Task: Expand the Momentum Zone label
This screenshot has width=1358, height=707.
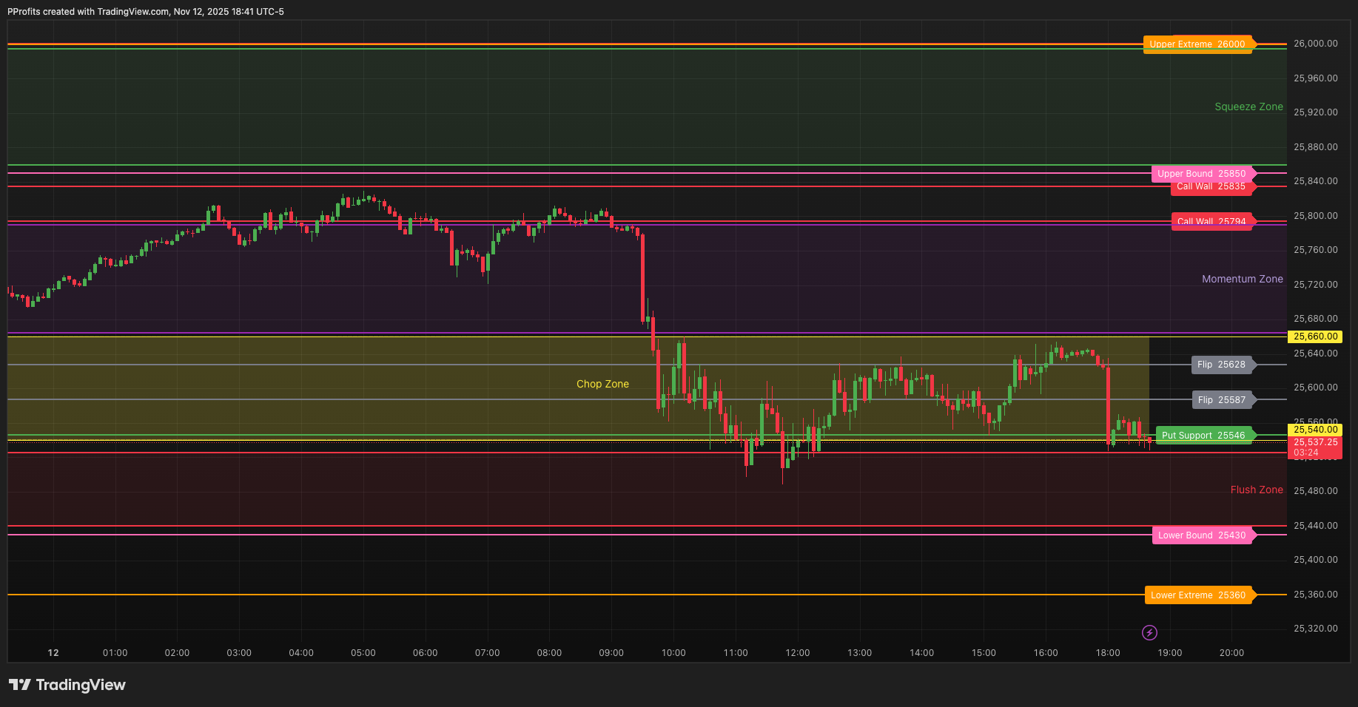Action: coord(1243,279)
